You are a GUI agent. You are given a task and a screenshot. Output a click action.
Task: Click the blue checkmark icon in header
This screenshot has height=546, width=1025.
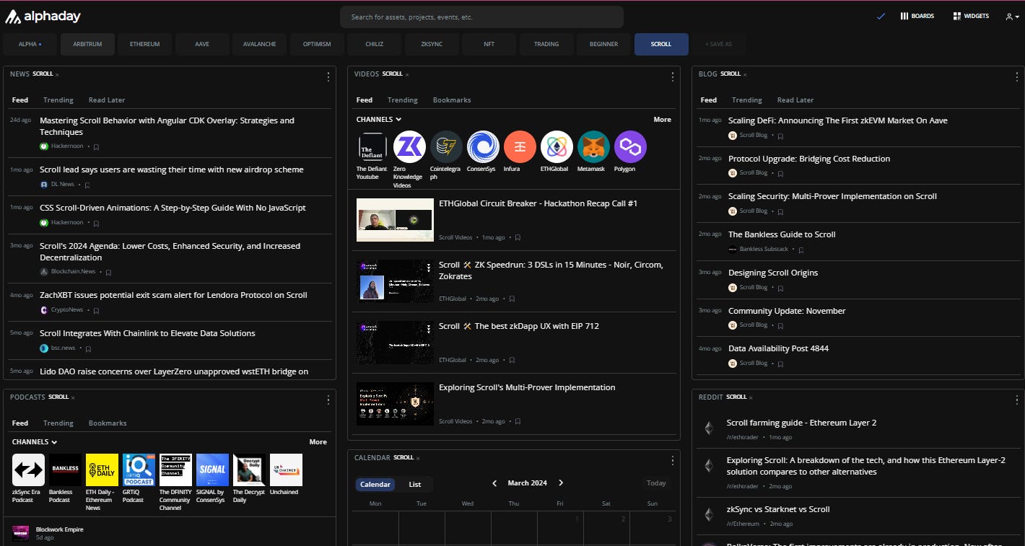(x=881, y=16)
